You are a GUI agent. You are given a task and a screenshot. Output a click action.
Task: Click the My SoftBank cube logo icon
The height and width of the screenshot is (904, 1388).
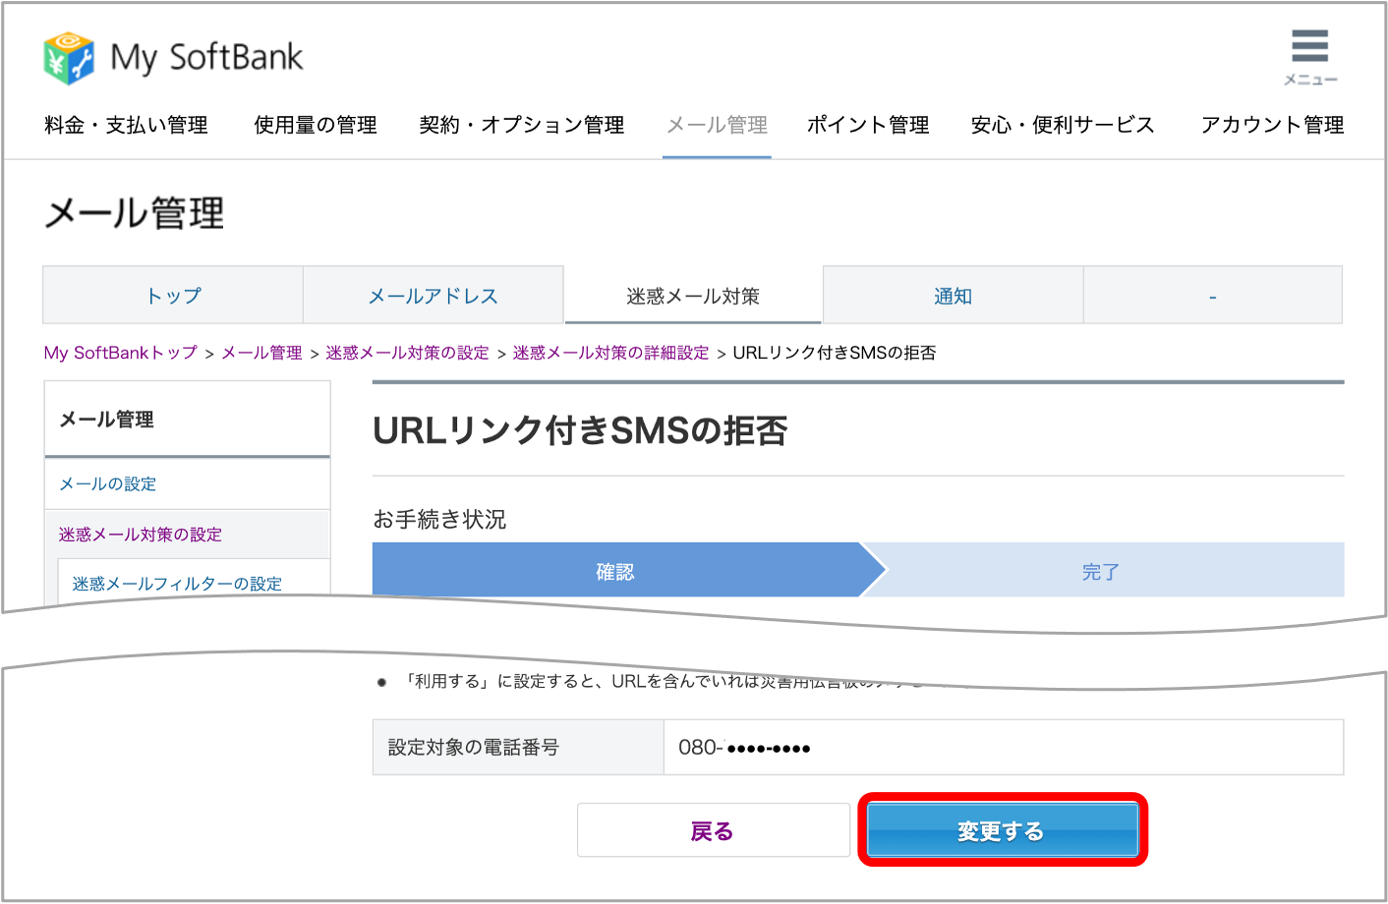coord(69,58)
